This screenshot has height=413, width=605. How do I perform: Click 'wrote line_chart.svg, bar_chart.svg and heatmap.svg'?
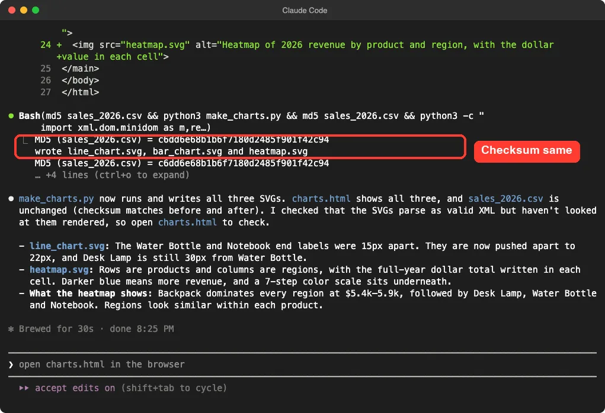pos(171,151)
